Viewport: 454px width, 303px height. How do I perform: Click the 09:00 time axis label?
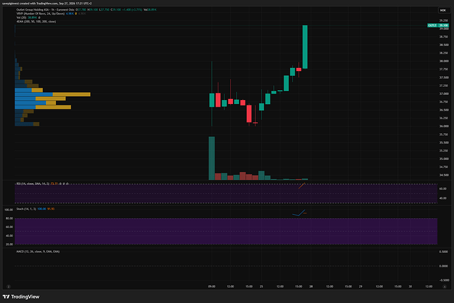pyautogui.click(x=212, y=287)
